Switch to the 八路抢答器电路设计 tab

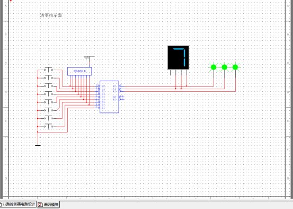(x=18, y=204)
